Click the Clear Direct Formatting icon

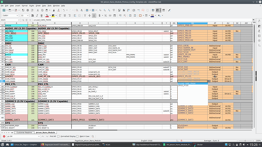click(x=58, y=10)
